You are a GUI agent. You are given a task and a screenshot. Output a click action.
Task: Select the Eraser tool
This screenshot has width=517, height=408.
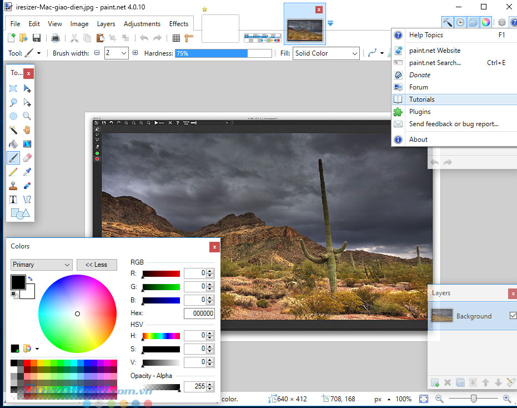tap(27, 158)
